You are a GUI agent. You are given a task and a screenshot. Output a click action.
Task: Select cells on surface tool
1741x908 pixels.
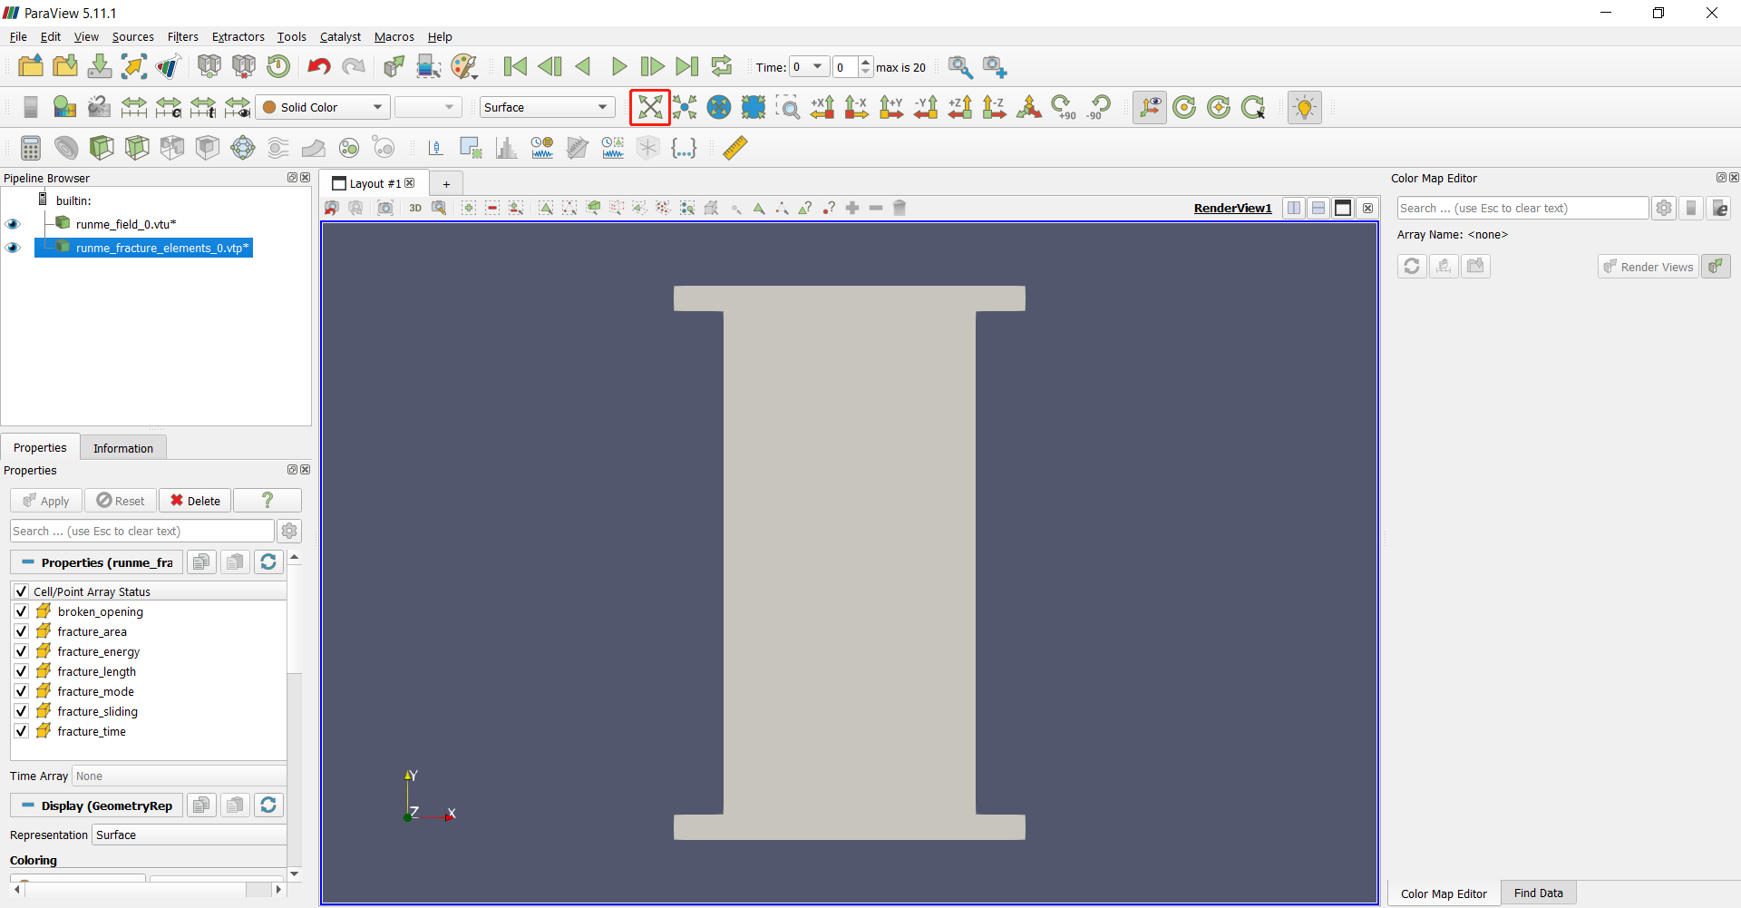pyautogui.click(x=469, y=208)
